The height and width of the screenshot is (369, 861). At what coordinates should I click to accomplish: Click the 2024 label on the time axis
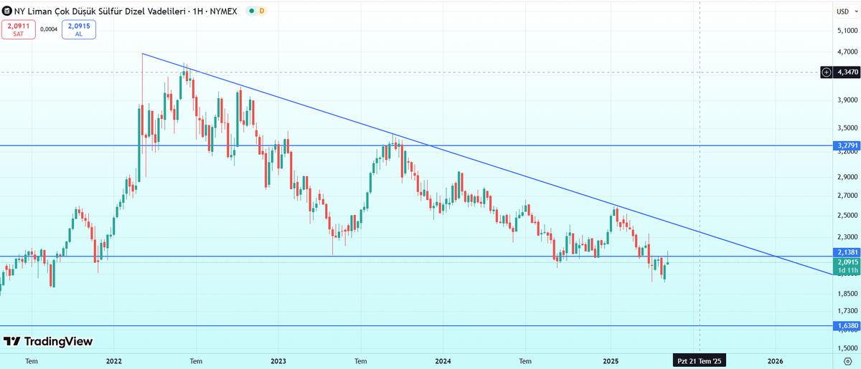pyautogui.click(x=443, y=361)
